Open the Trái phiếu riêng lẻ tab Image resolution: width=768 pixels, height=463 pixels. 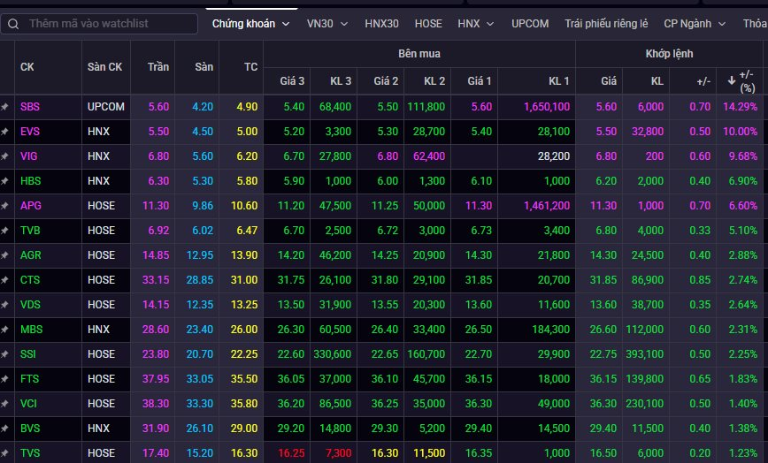607,24
